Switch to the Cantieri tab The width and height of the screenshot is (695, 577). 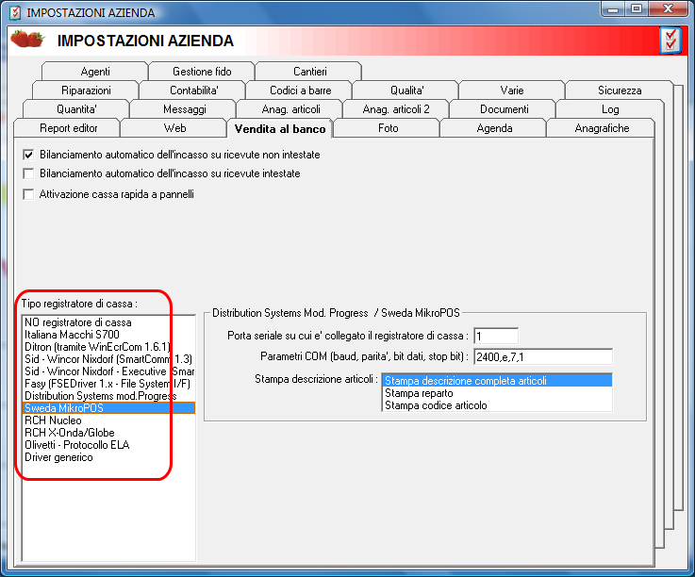point(309,72)
